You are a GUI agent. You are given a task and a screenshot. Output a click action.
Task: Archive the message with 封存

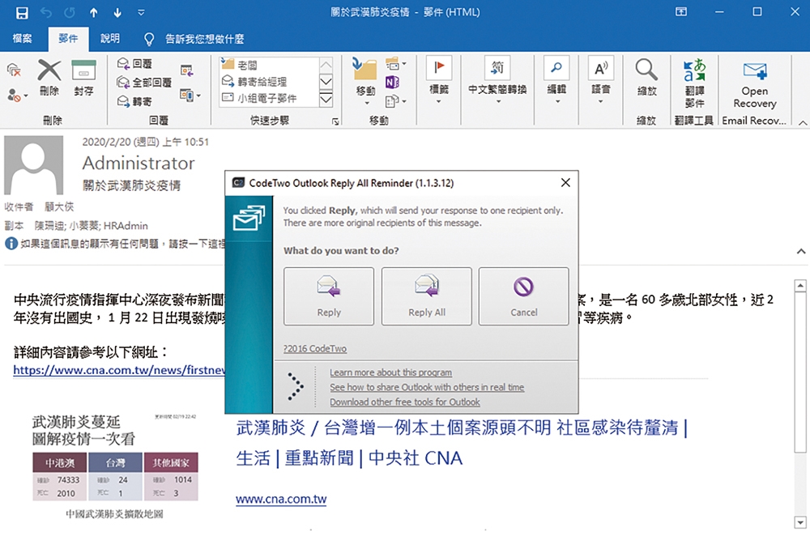(x=83, y=78)
